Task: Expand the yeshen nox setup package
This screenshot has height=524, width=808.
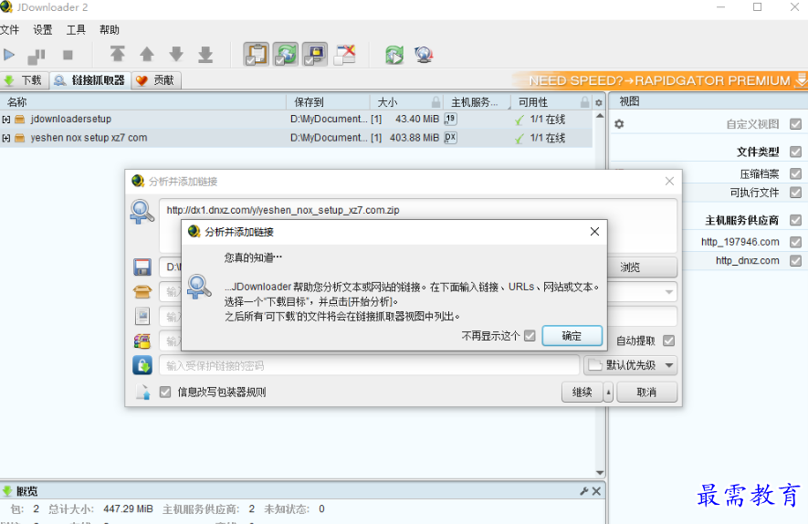Action: coord(6,138)
